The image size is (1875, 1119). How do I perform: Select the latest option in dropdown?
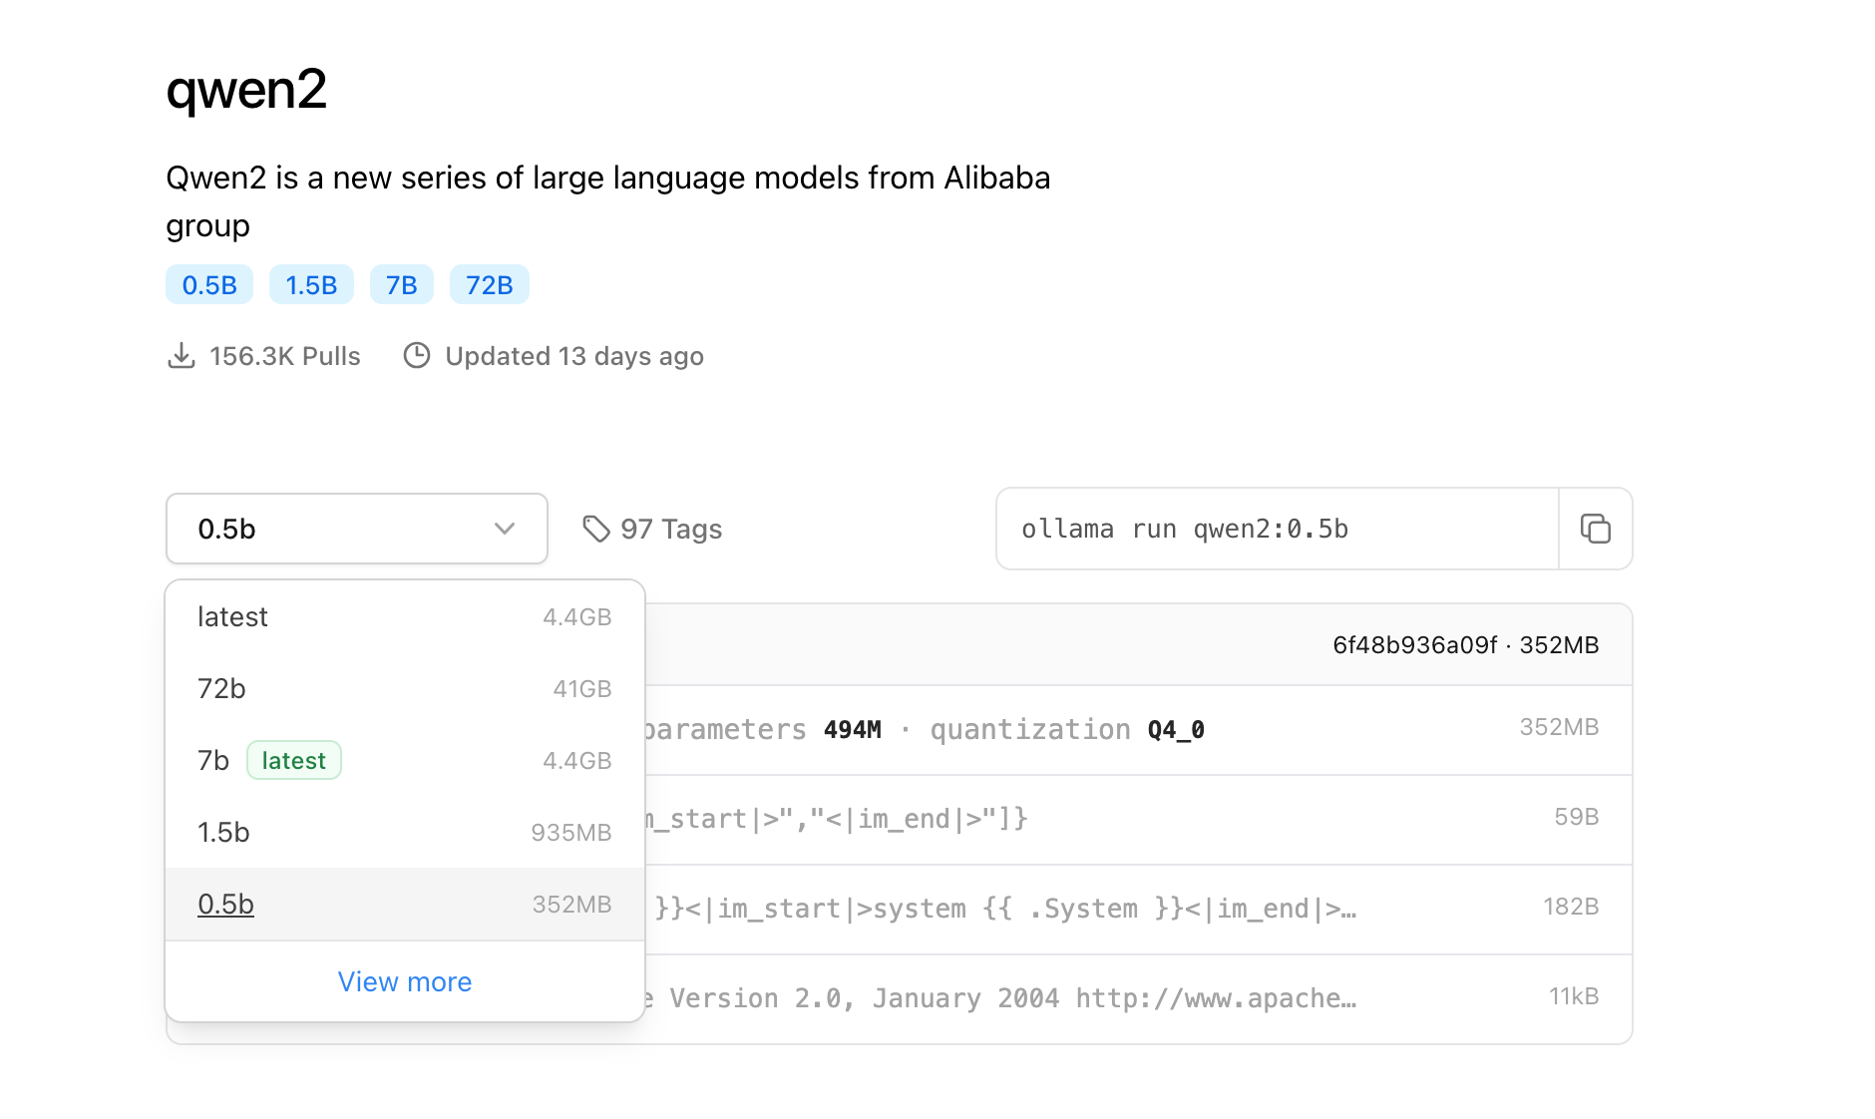click(x=404, y=617)
